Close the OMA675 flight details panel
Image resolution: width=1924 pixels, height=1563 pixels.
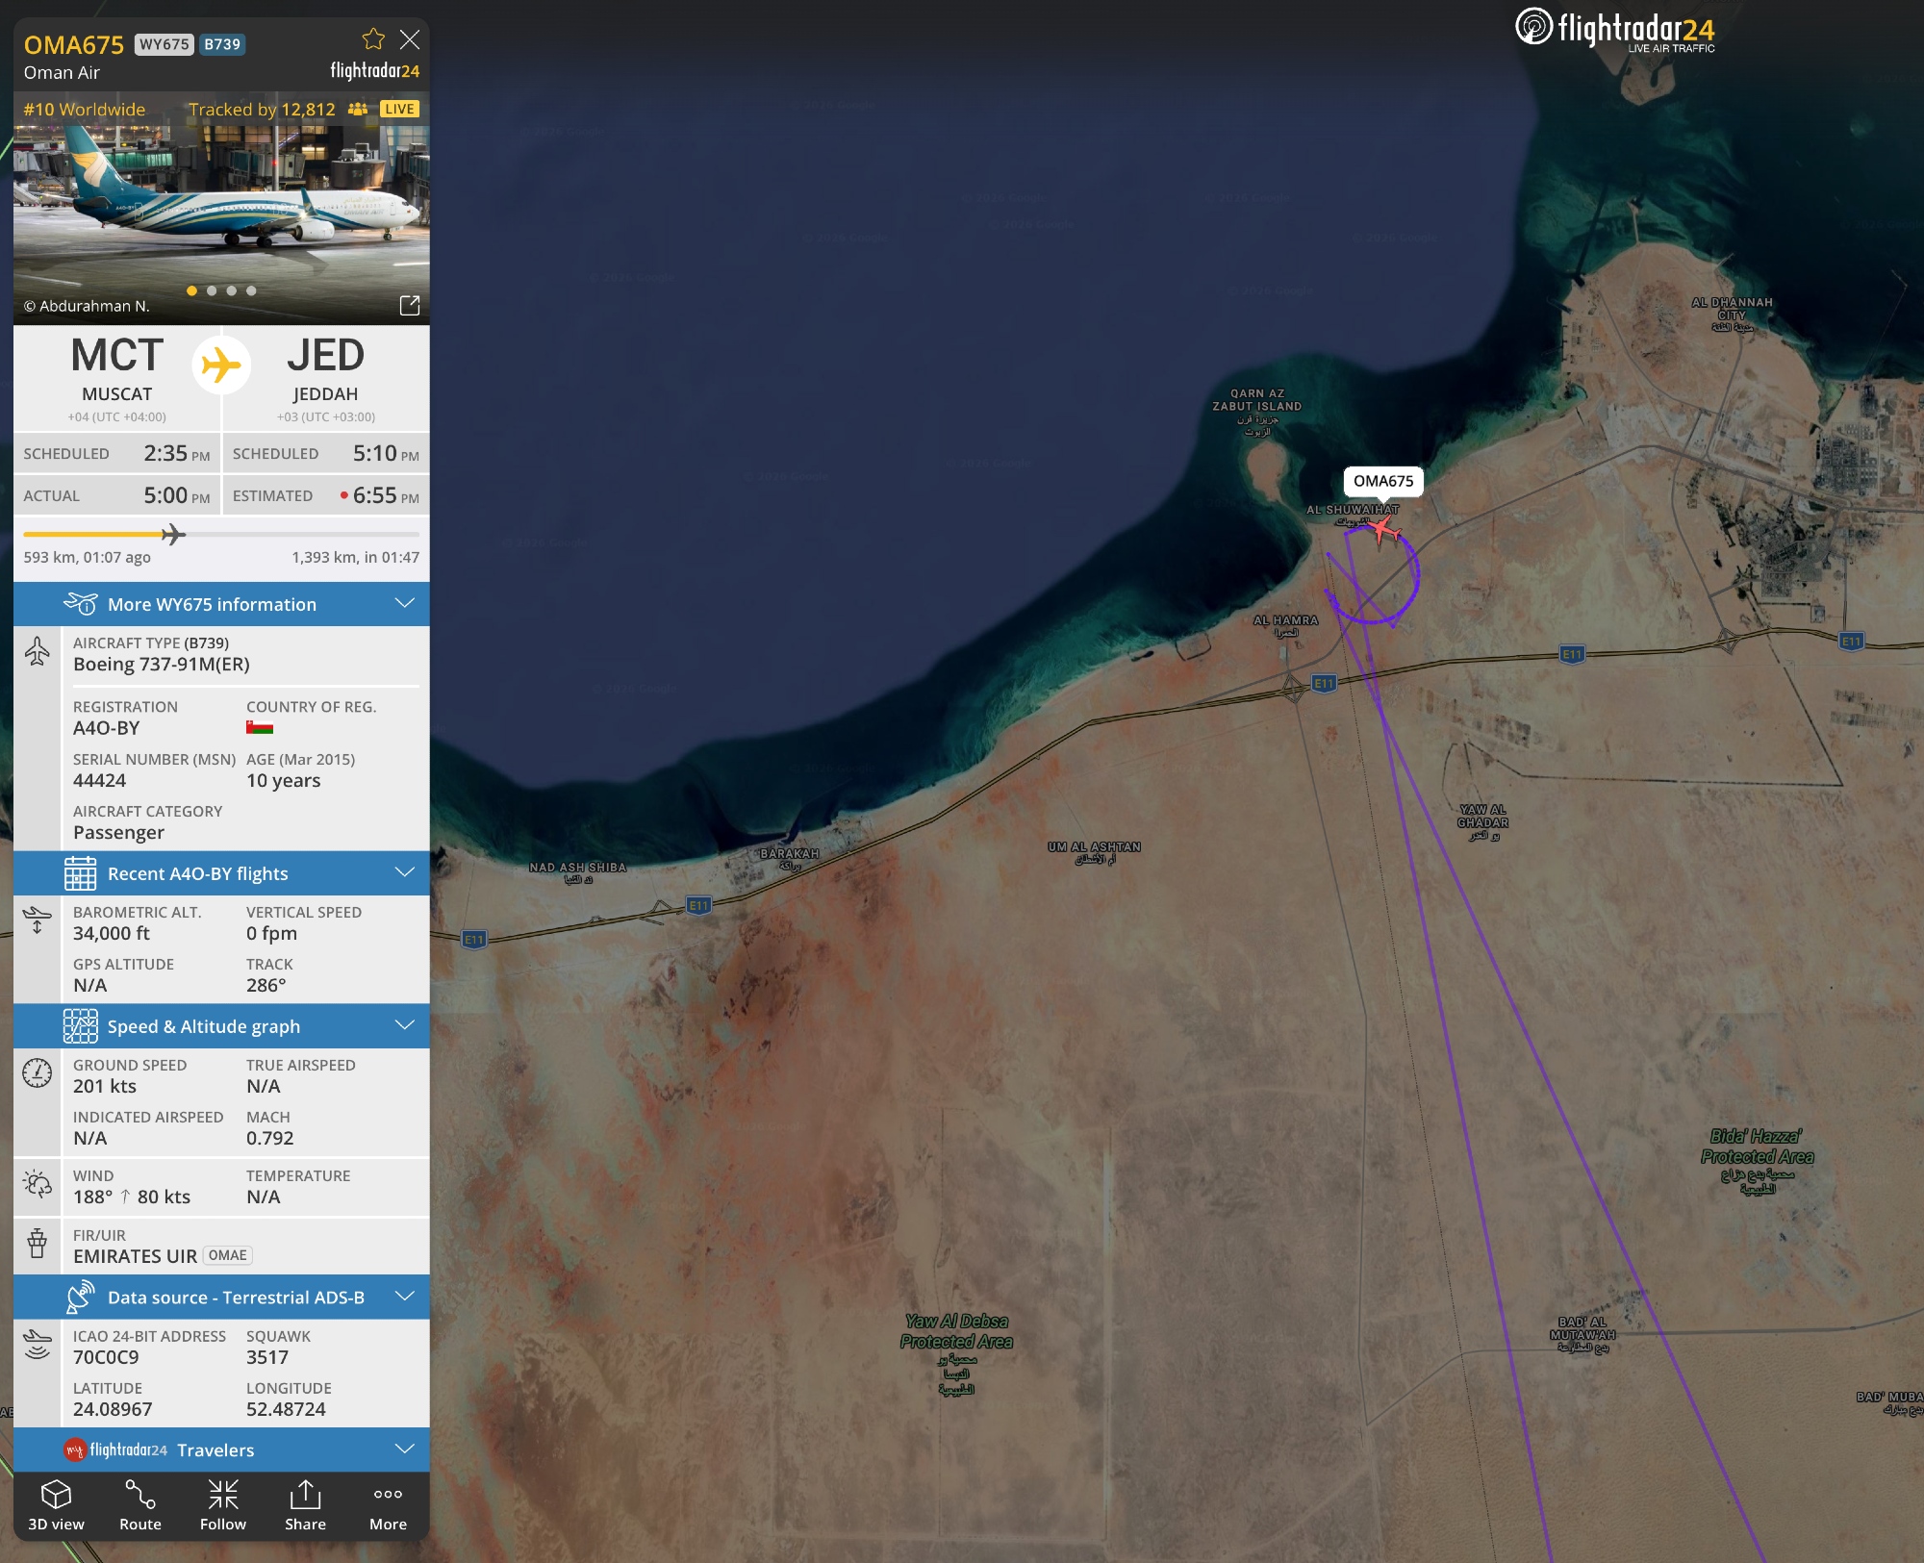(x=410, y=39)
